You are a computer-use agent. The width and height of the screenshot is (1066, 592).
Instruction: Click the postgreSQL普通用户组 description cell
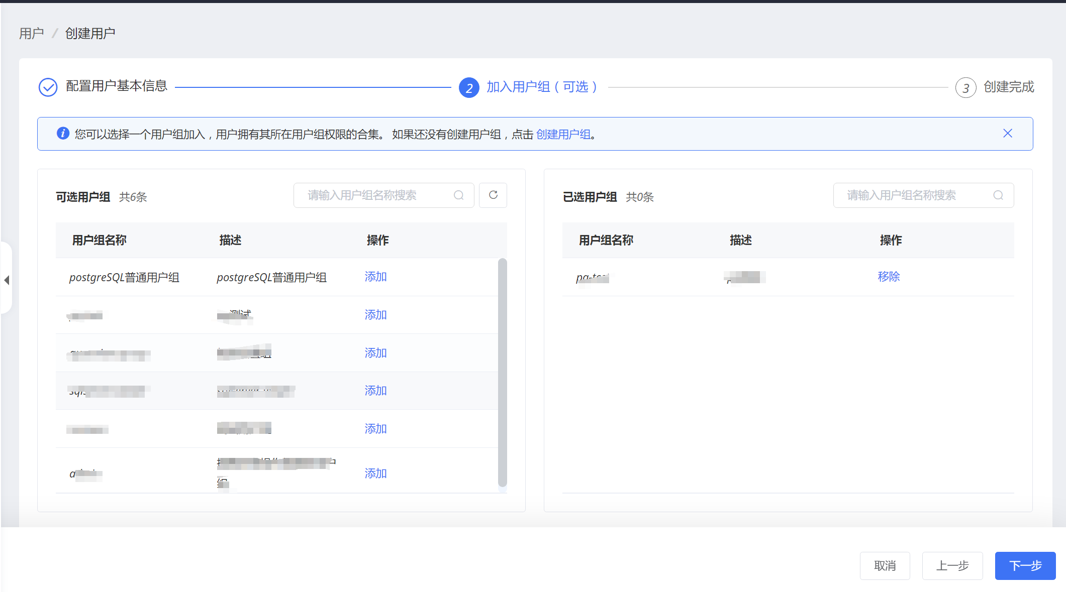272,278
